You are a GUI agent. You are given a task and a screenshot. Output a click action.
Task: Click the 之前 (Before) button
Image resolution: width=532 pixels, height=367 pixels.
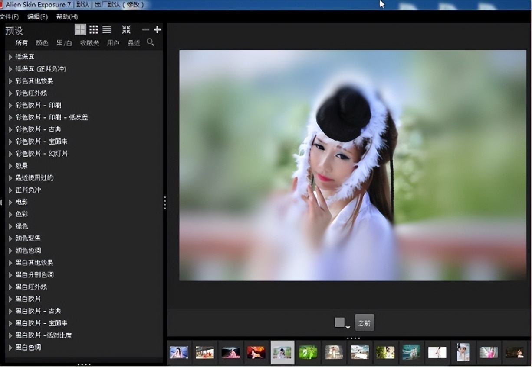tap(365, 323)
